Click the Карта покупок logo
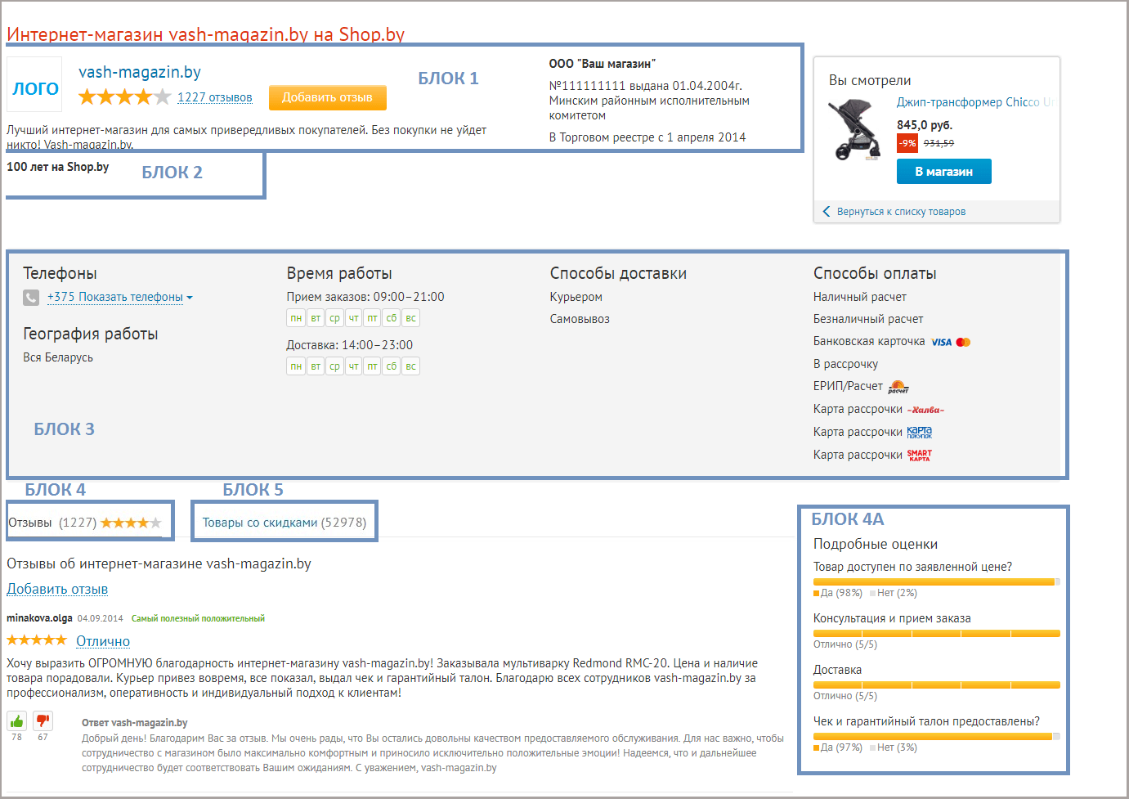The height and width of the screenshot is (799, 1129). pos(920,432)
